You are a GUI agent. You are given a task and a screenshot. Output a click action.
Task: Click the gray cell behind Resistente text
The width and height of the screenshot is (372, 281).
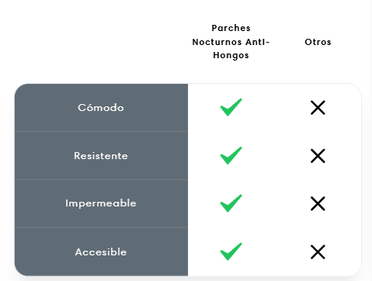(101, 155)
